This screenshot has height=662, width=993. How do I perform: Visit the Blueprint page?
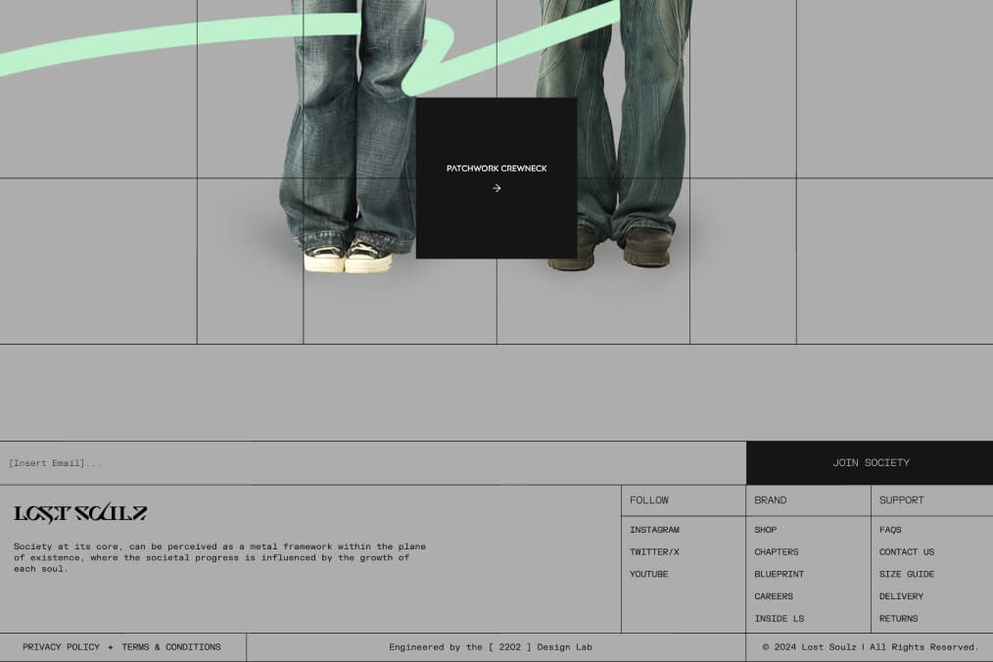pos(779,574)
